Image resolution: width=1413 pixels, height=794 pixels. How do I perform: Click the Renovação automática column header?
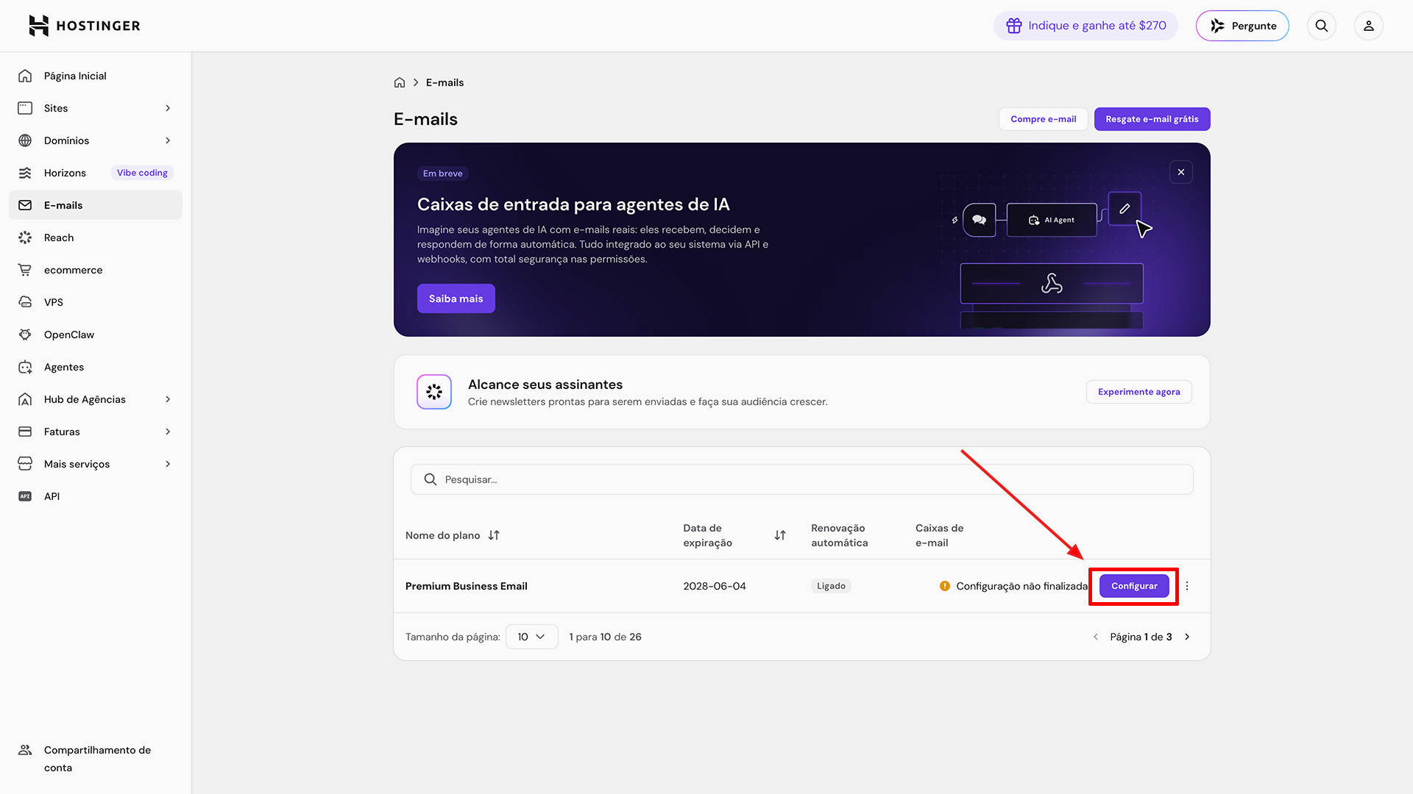point(840,535)
